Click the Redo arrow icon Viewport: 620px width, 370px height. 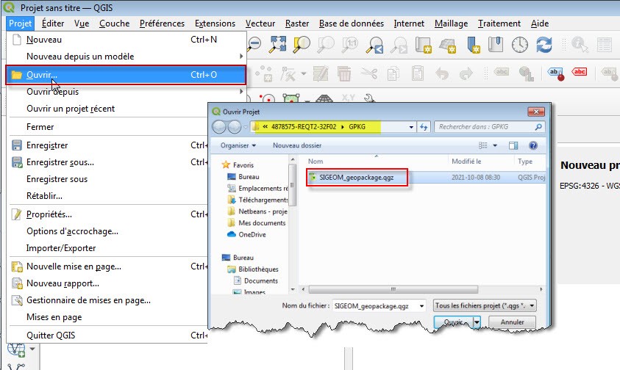point(466,73)
